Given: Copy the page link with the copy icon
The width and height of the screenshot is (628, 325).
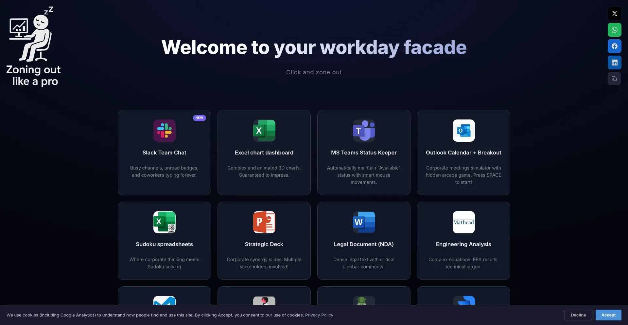Looking at the screenshot, I should pyautogui.click(x=614, y=79).
